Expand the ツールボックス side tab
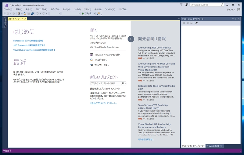This screenshot has width=244, height=155. [5, 23]
